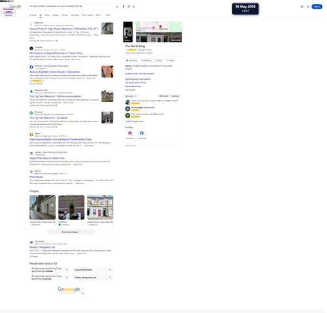Screen dimensions: 327x313
Task: Click the search icon beside Laurel bank hotel suggestion
Action: pos(111,271)
